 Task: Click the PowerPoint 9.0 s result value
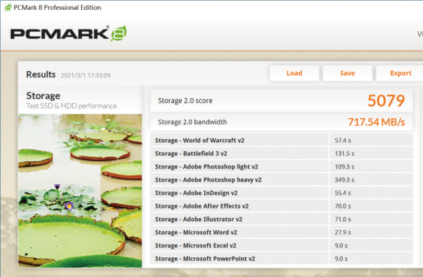[x=341, y=259]
